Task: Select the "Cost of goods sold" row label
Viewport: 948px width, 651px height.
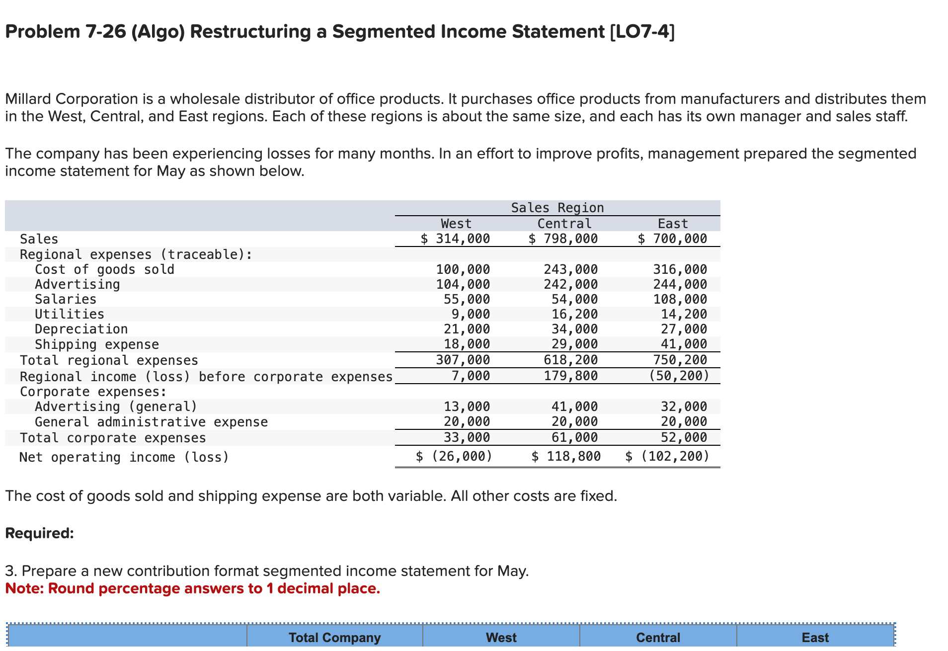Action: pyautogui.click(x=105, y=269)
